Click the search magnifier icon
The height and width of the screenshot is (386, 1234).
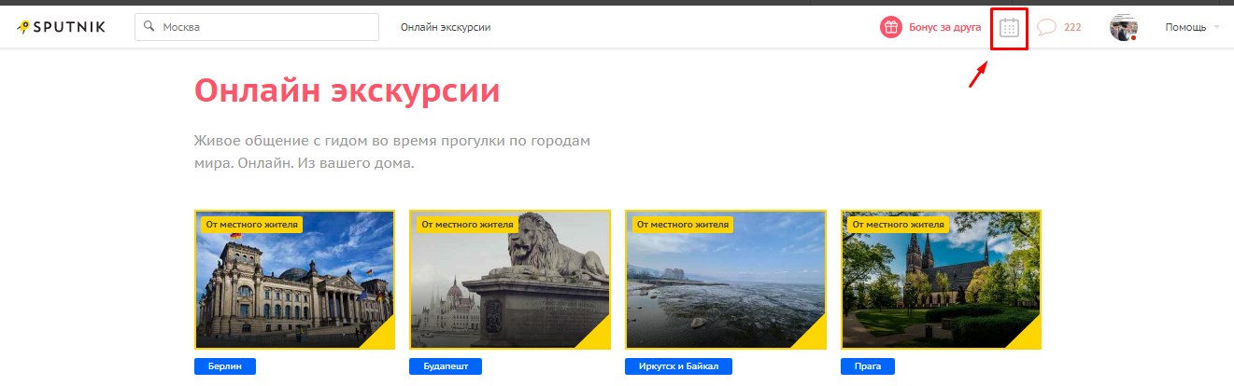pos(149,27)
